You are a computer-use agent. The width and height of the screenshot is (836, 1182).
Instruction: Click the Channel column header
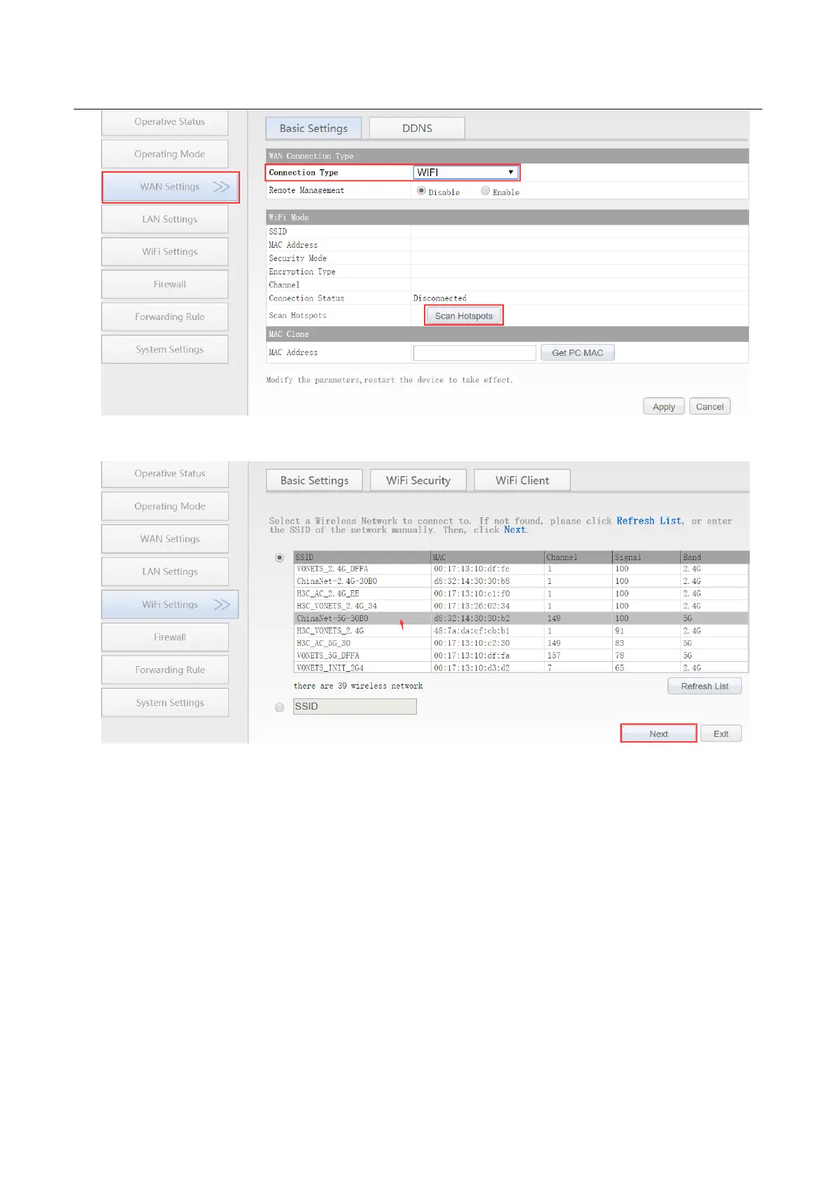pos(579,557)
